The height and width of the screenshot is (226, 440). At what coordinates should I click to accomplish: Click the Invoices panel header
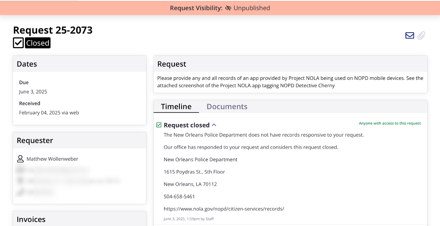click(79, 219)
